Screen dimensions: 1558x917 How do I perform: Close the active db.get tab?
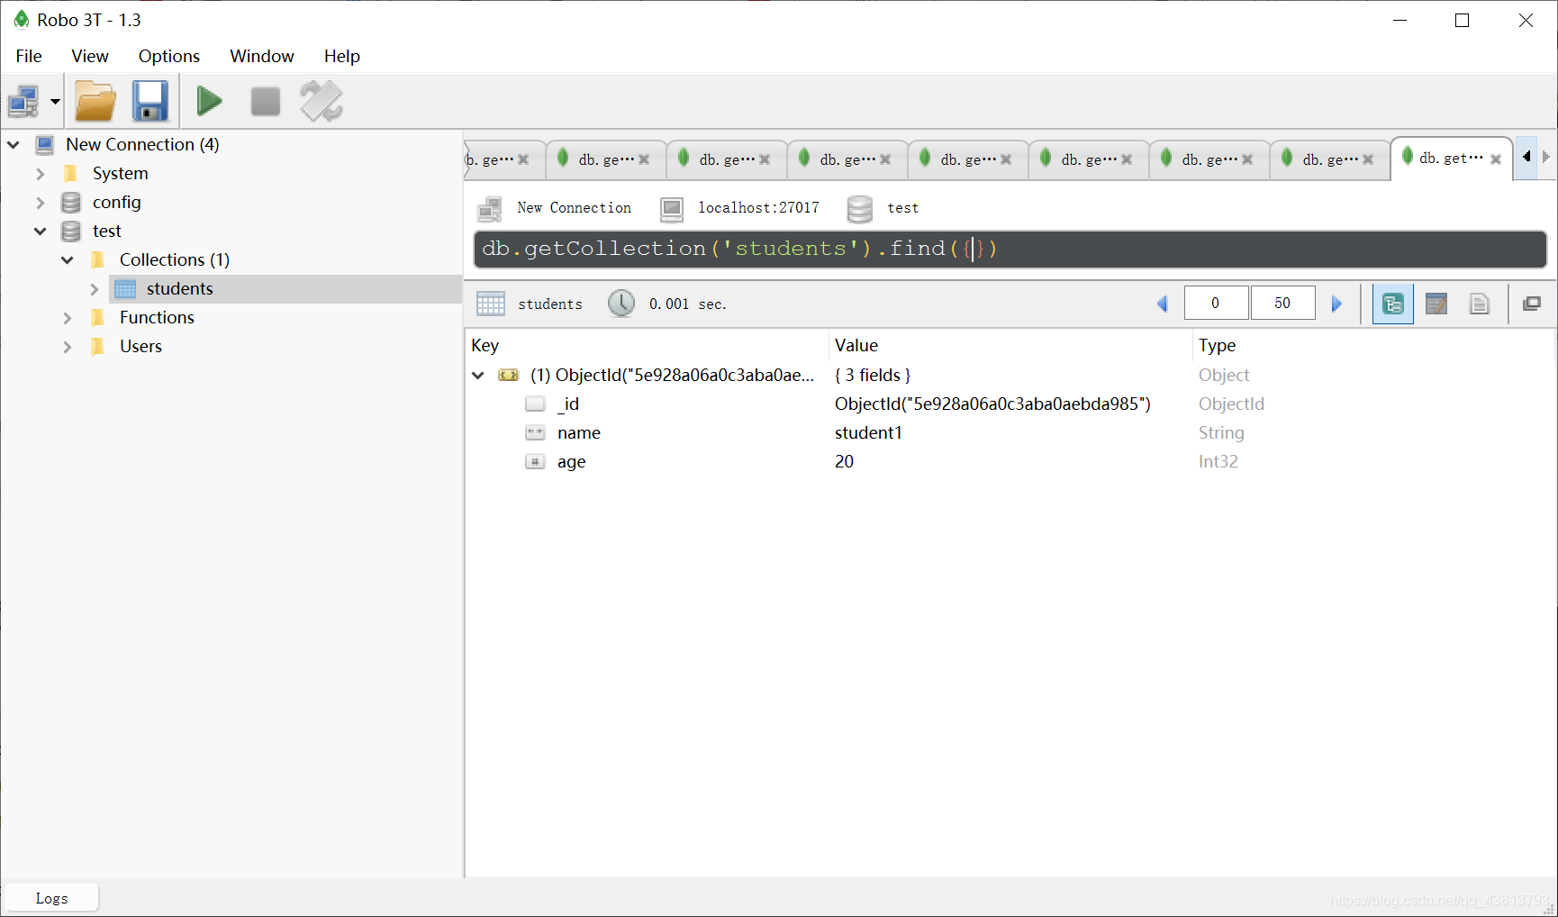pyautogui.click(x=1496, y=159)
